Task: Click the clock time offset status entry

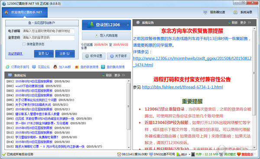Action: coord(133,154)
